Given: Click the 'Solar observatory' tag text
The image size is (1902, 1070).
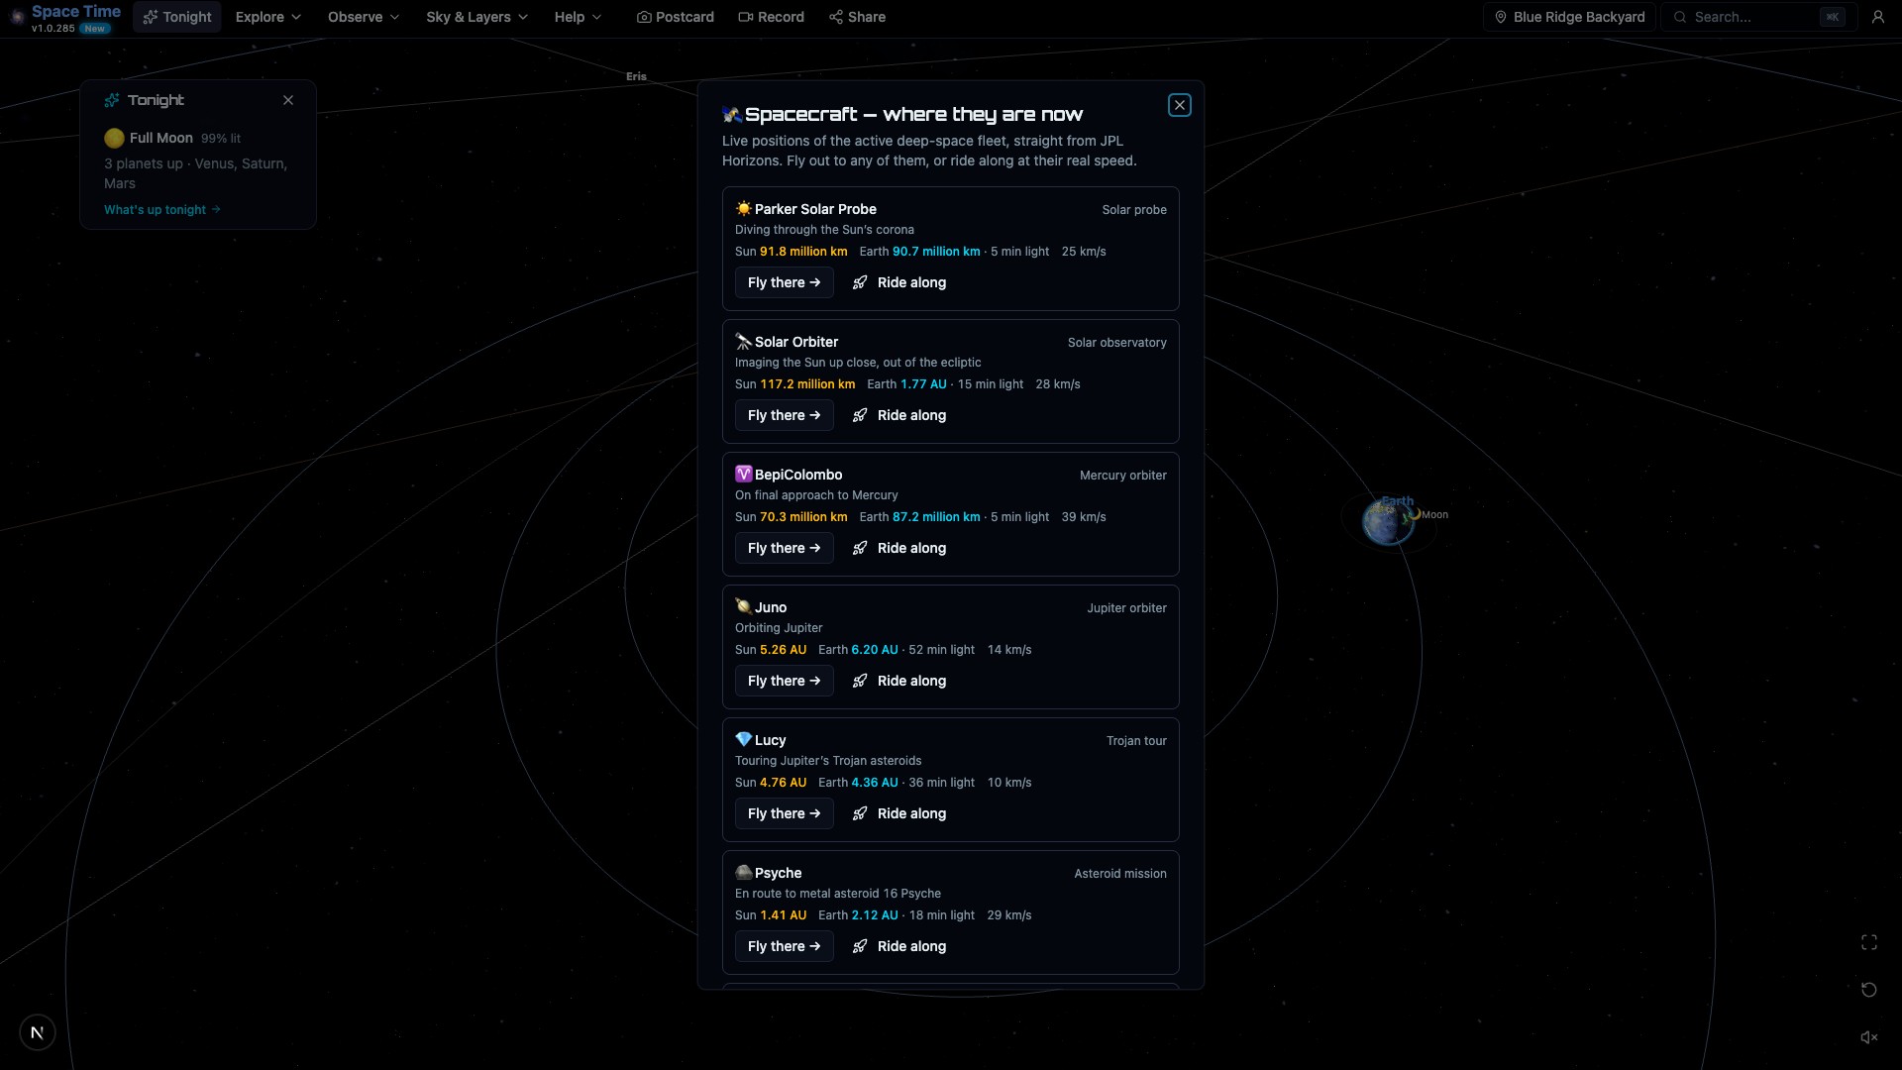Looking at the screenshot, I should point(1116,343).
